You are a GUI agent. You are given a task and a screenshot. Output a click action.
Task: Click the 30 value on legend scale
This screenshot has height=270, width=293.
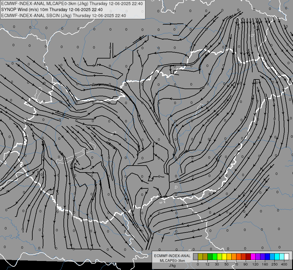217,264
